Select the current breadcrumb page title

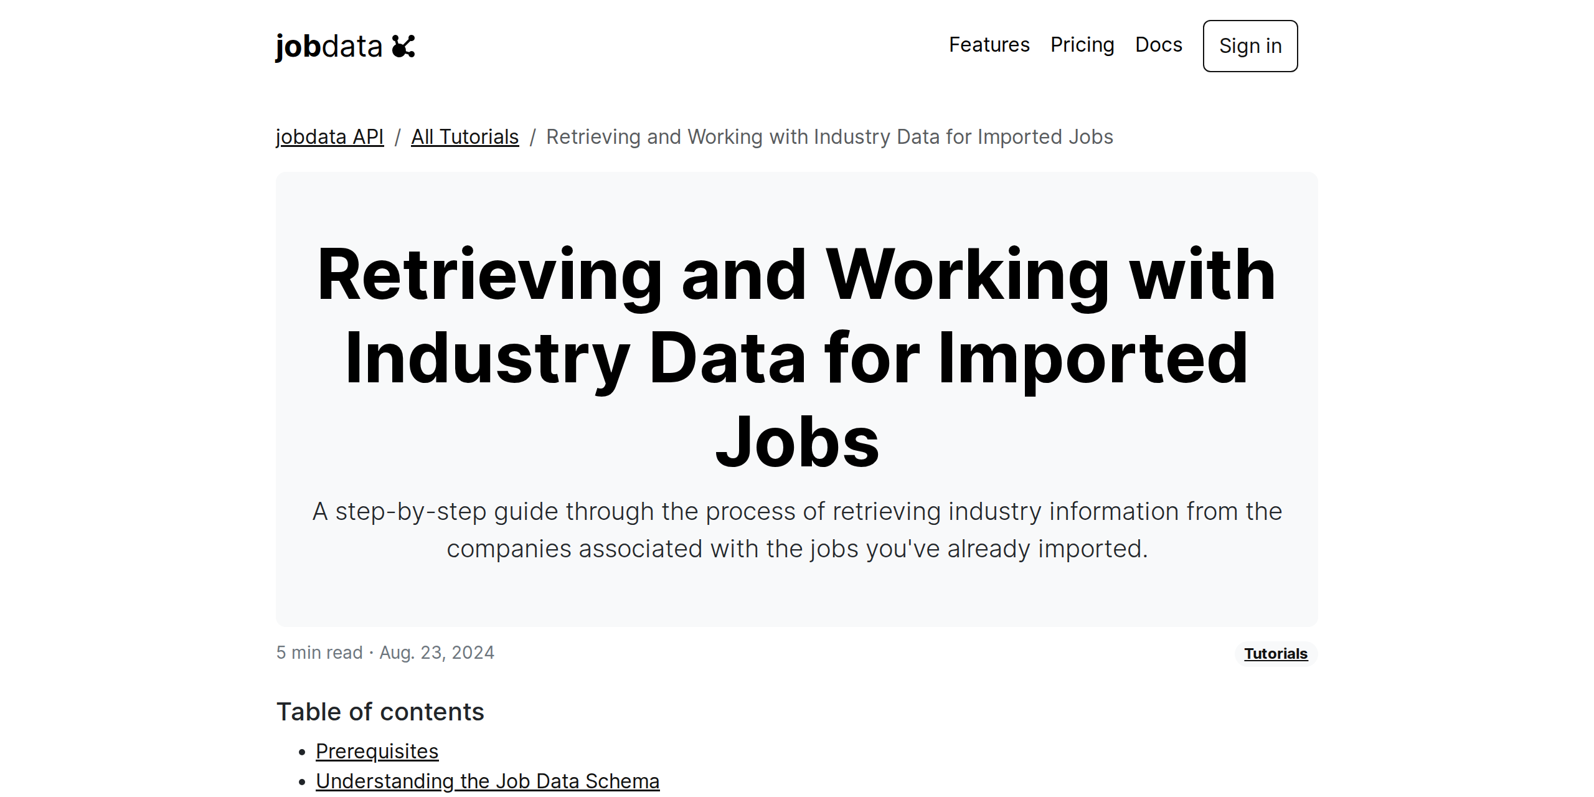(829, 136)
